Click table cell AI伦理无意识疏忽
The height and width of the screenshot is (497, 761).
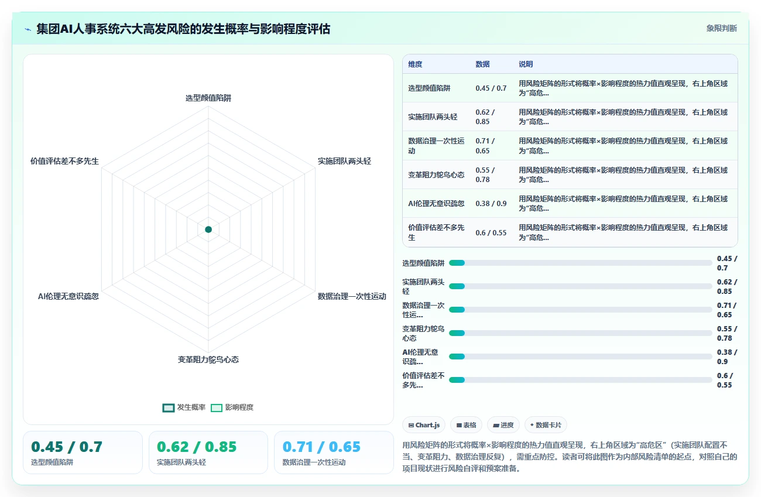(436, 204)
